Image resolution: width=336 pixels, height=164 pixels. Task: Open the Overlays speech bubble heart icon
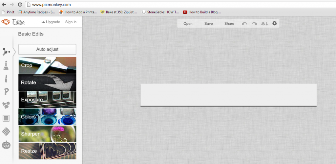6,105
